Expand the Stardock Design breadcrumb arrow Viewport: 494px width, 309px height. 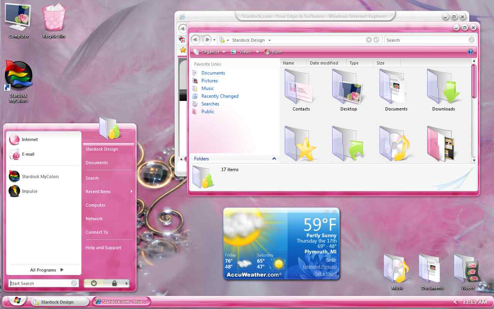click(269, 40)
